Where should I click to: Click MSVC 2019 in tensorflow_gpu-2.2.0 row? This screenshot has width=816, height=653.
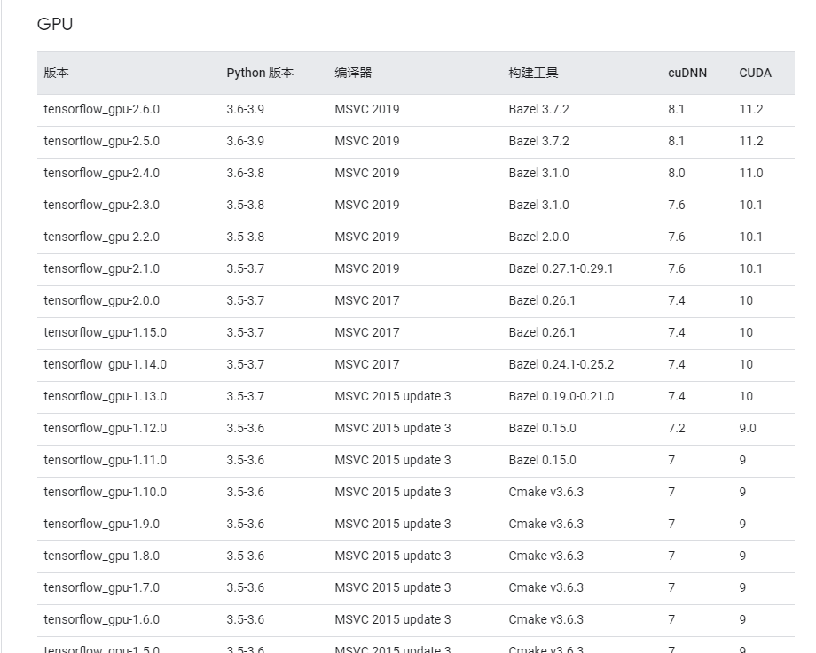[x=367, y=237]
